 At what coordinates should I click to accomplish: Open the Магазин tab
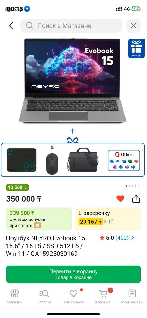[x=15, y=297]
